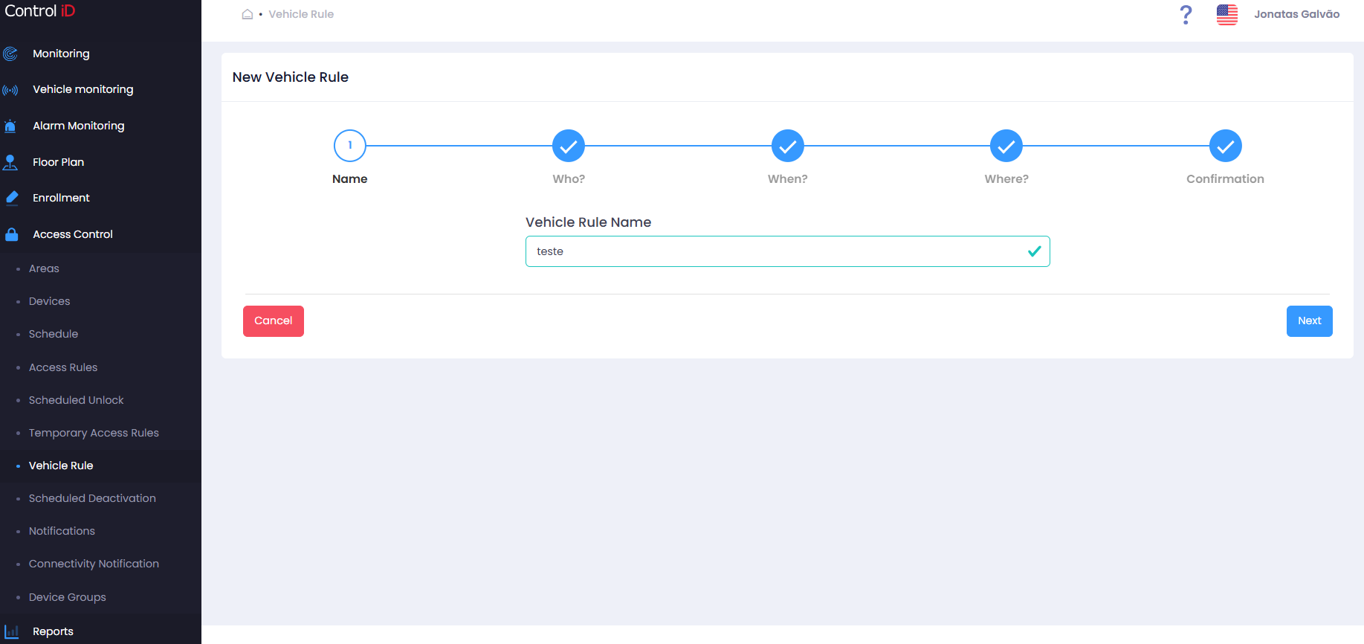Click the Access Control lock icon
Screen dimensions: 1364x644
[11, 234]
